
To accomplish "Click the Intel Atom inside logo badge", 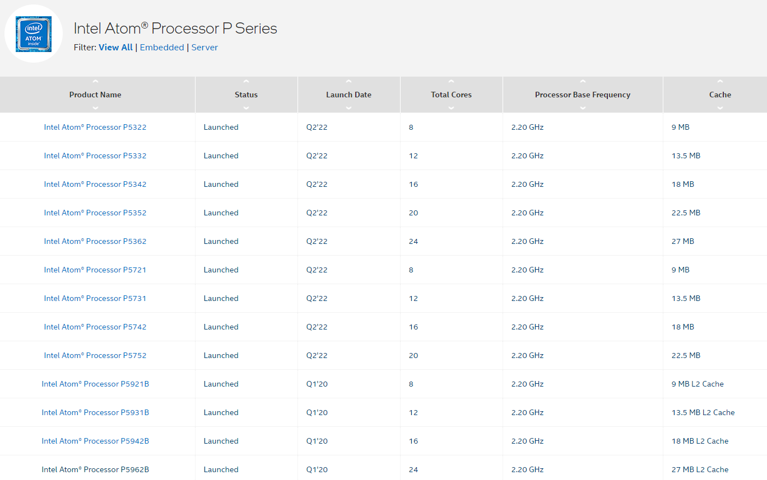I will 34,34.
